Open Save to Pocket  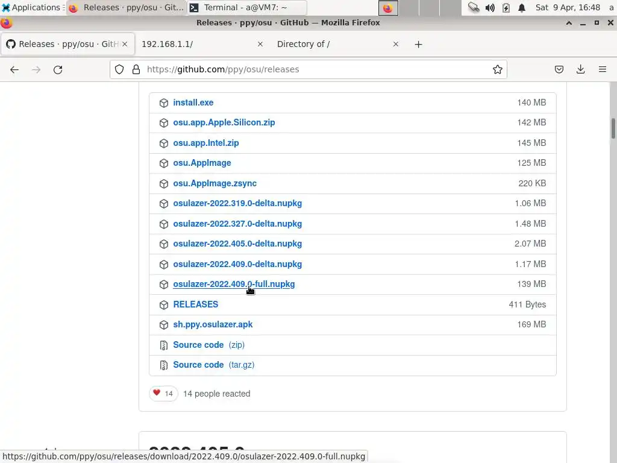(x=559, y=70)
